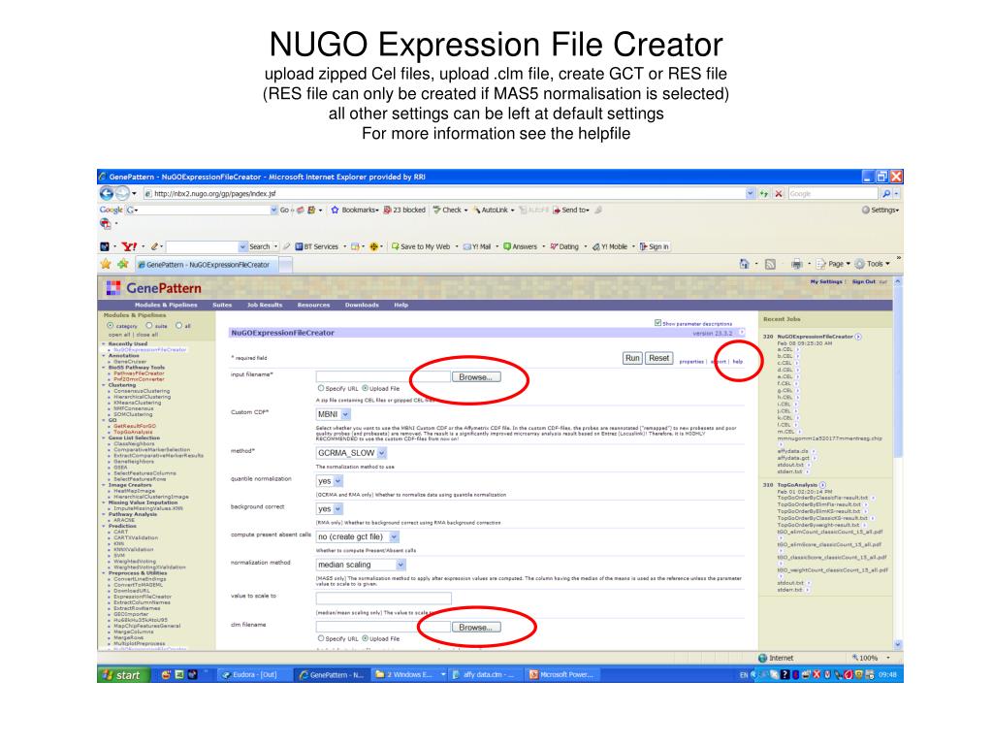993x745 pixels.
Task: Open normalization method dropdown
Action: pyautogui.click(x=361, y=565)
